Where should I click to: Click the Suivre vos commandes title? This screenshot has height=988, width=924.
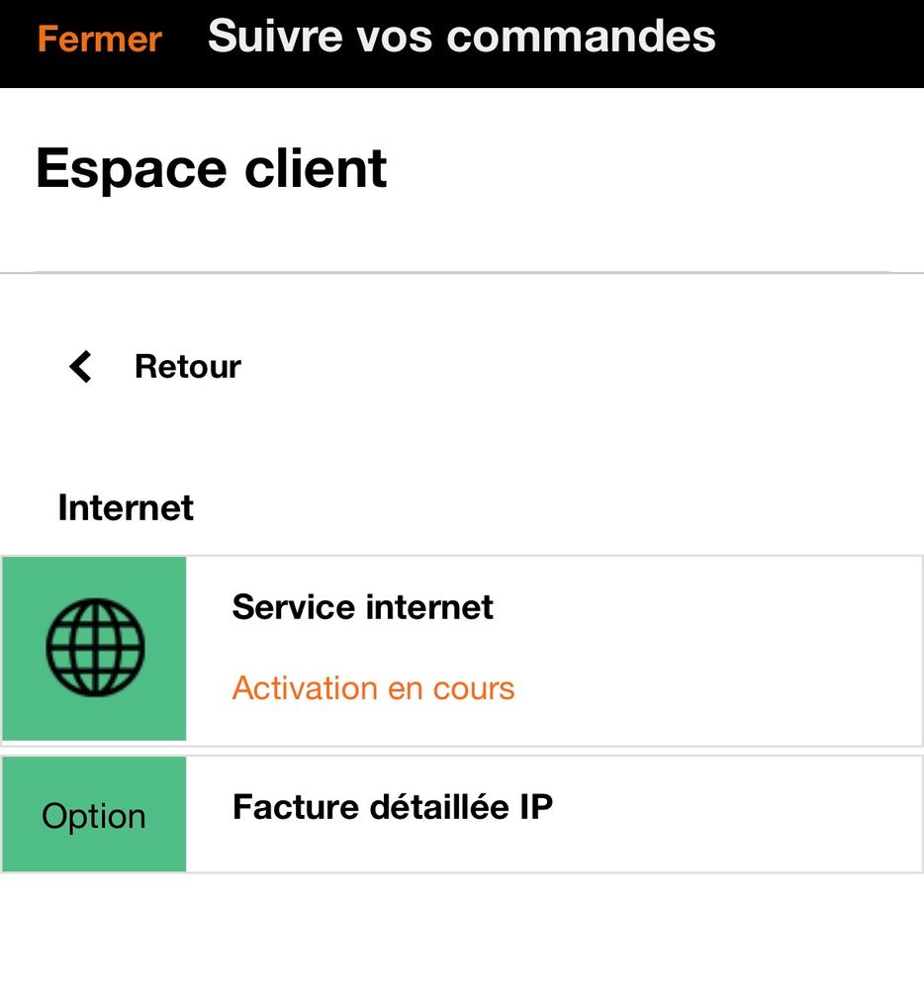(x=461, y=37)
